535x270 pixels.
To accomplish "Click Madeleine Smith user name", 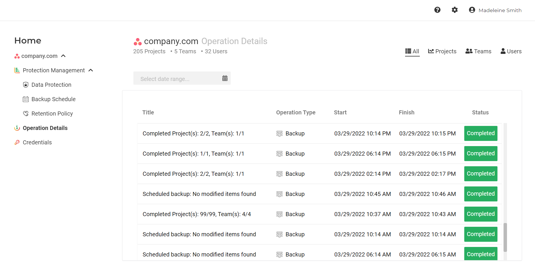I will [500, 10].
